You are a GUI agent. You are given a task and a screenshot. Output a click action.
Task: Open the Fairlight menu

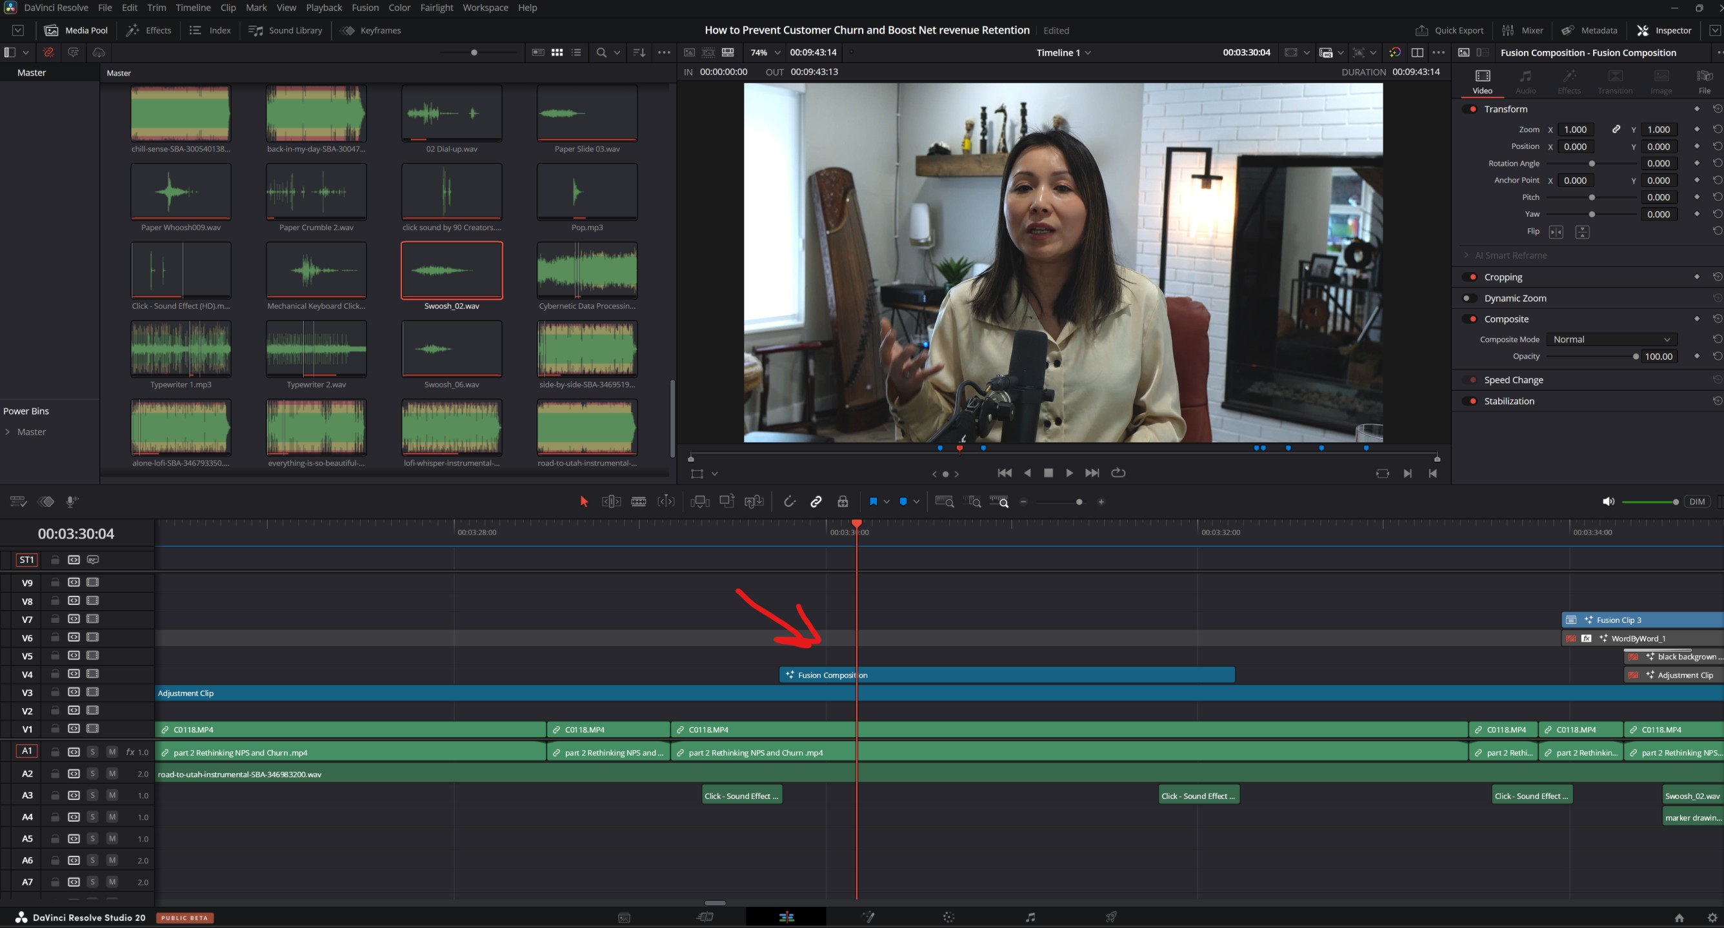[436, 7]
